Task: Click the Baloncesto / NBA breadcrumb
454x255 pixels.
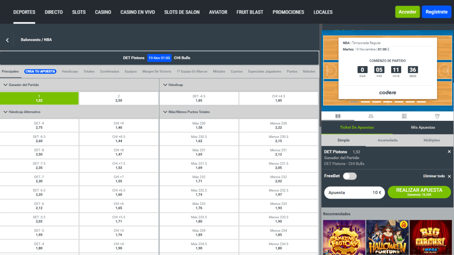Action: [x=36, y=40]
